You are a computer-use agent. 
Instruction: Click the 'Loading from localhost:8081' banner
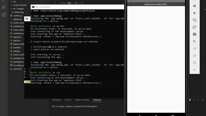pyautogui.click(x=156, y=4)
